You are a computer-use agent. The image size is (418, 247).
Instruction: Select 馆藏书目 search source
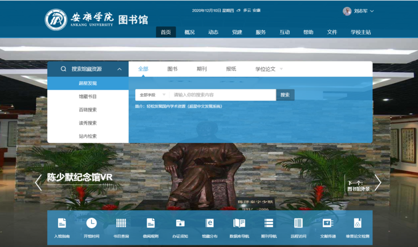click(x=88, y=97)
